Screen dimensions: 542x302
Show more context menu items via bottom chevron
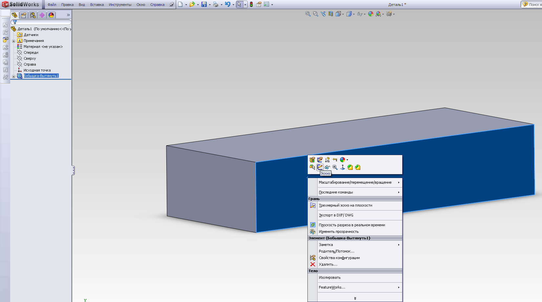tap(355, 298)
